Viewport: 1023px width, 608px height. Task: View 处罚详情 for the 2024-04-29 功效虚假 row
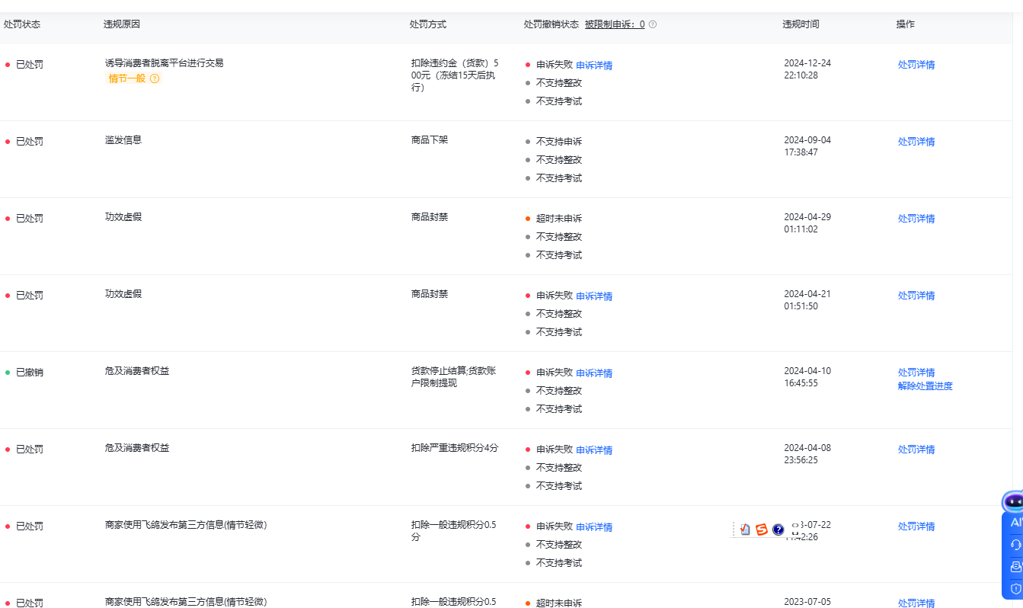coord(916,219)
